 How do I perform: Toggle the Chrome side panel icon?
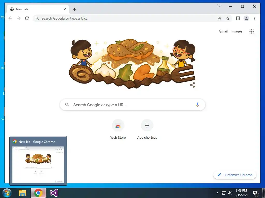238,18
